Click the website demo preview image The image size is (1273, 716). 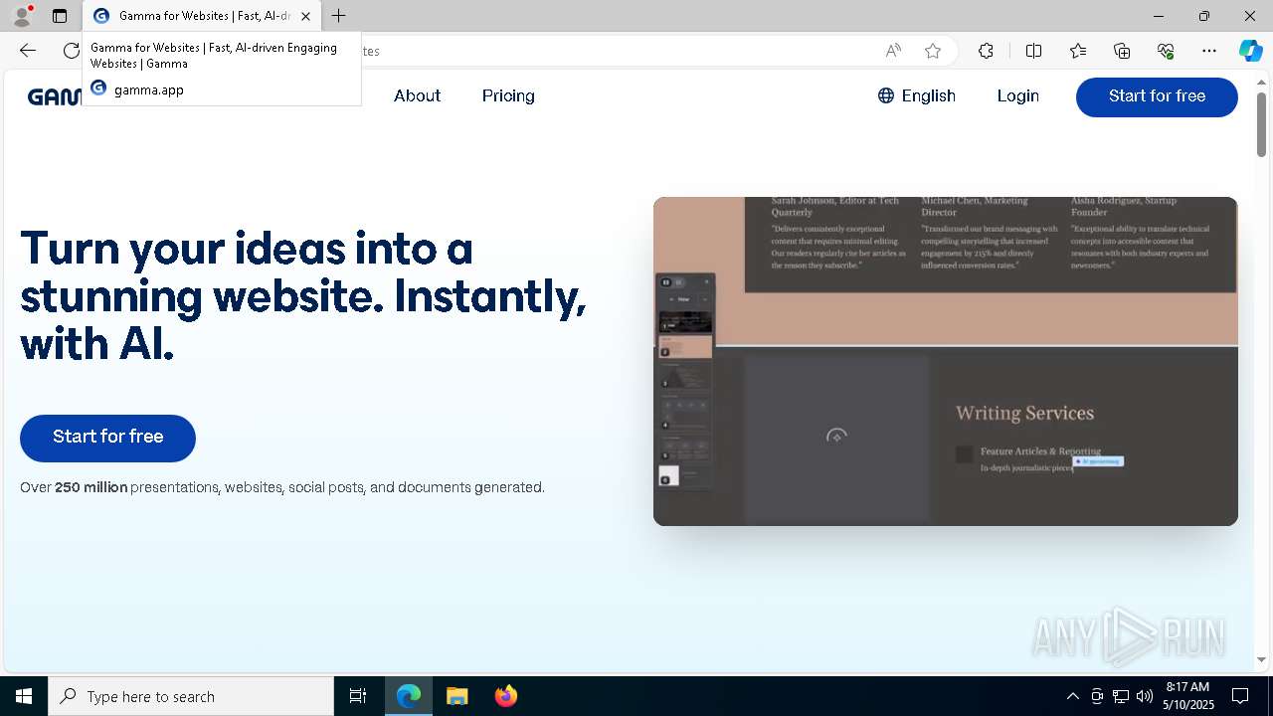tap(946, 361)
